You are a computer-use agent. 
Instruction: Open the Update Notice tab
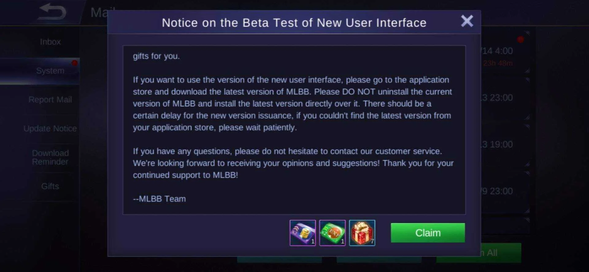[x=50, y=128]
